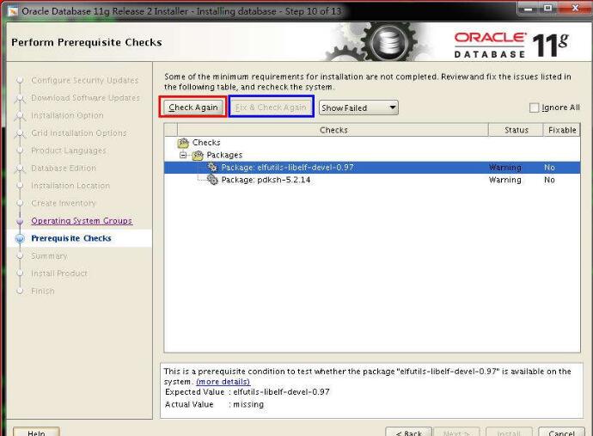This screenshot has height=436, width=593.
Task: Click Warning status of pdksh-5.2.14
Action: (x=504, y=180)
